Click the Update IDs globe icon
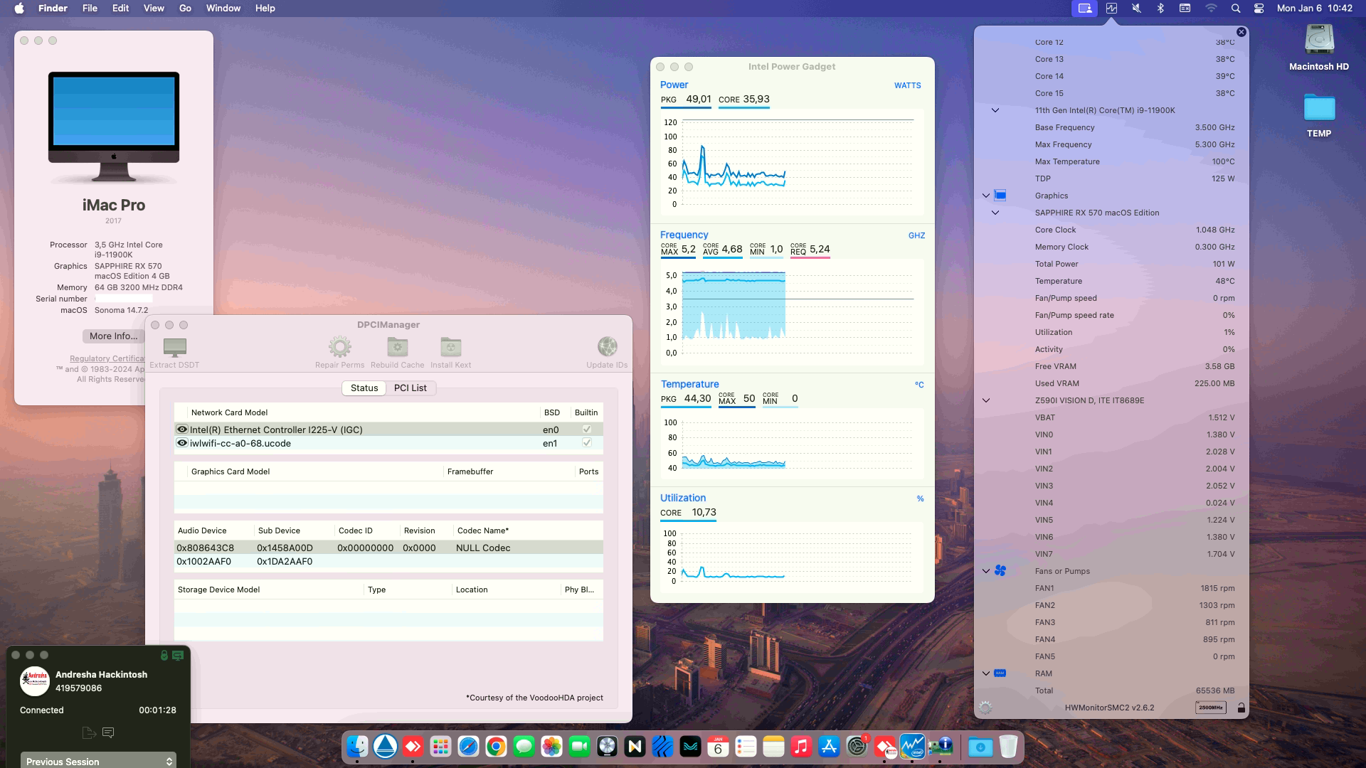 coord(607,347)
